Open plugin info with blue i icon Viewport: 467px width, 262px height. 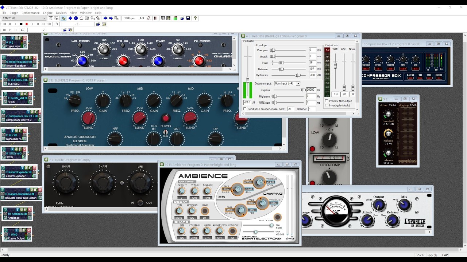[x=76, y=18]
